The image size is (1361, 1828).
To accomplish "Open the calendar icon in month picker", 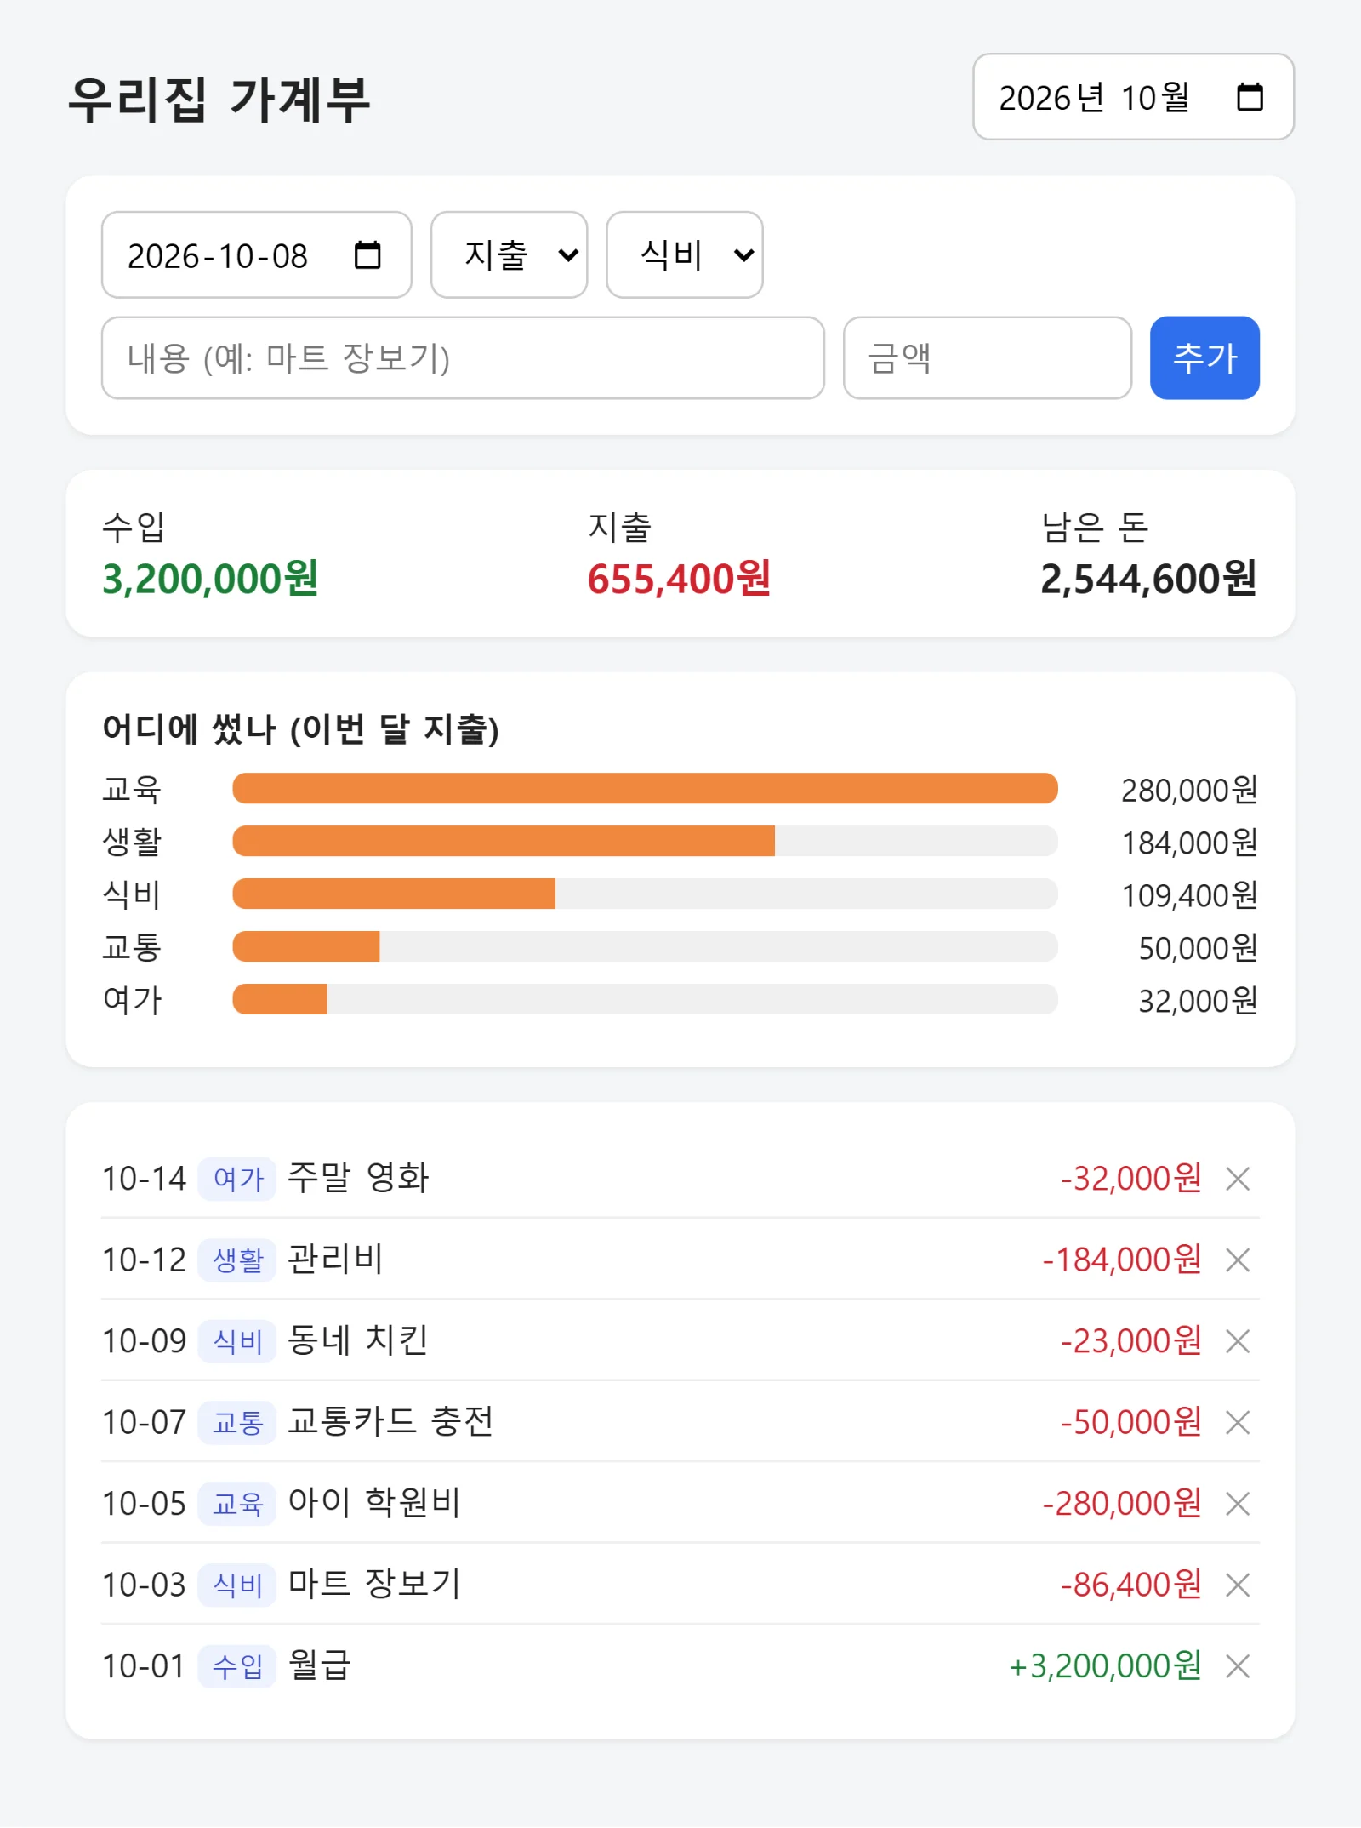I will point(1249,97).
